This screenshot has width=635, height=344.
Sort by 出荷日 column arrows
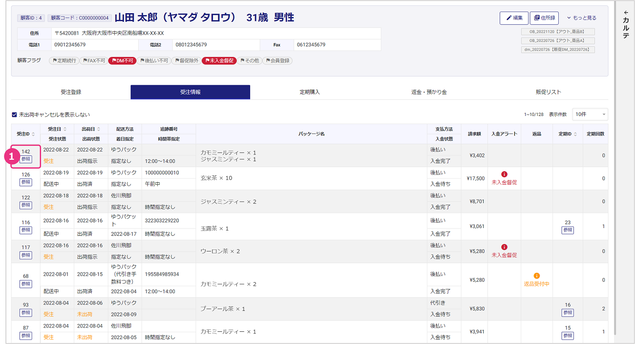99,129
